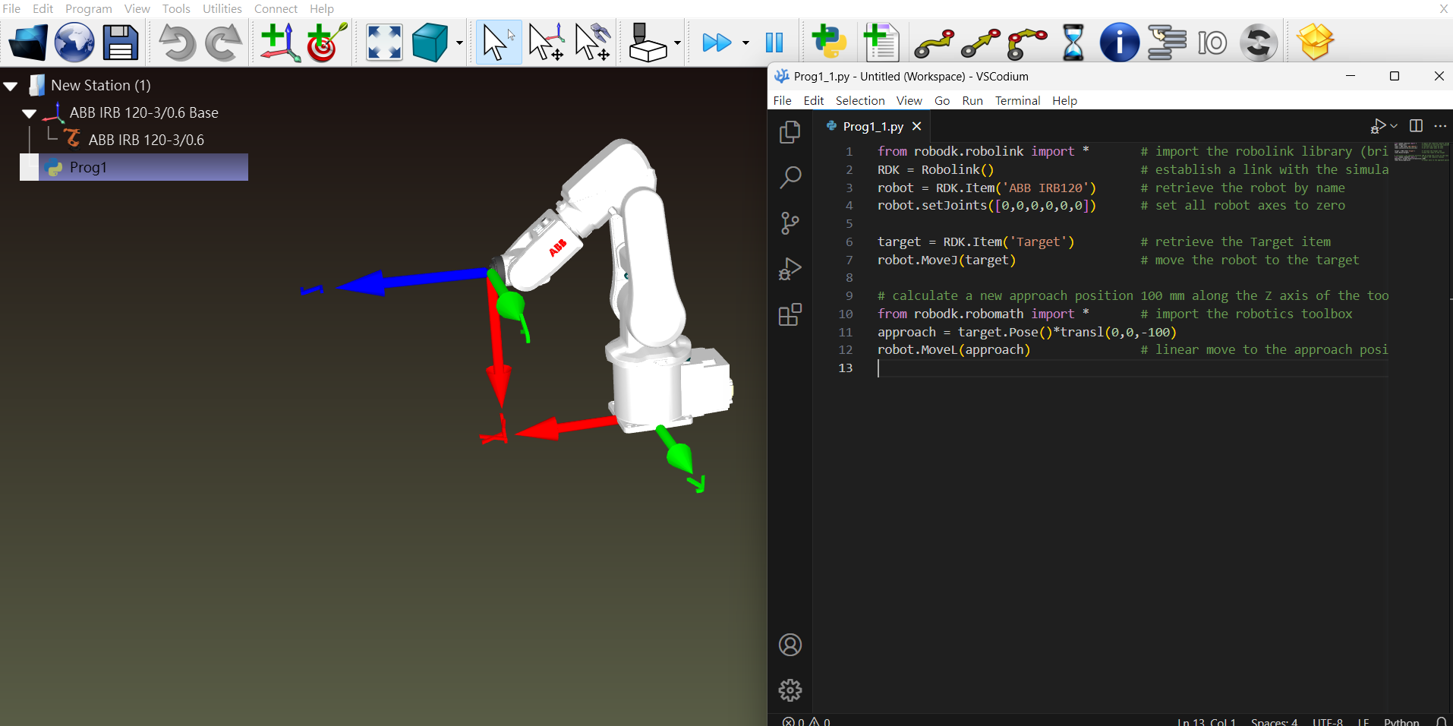Screen dimensions: 1453x726
Task: Open the Extensions view in VSCodium
Action: click(x=790, y=314)
